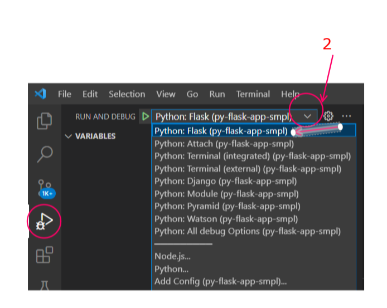Open the Terminal menu

click(253, 94)
